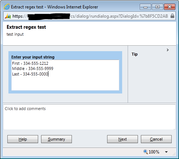
Task: Click the Help button
Action: (x=23, y=139)
